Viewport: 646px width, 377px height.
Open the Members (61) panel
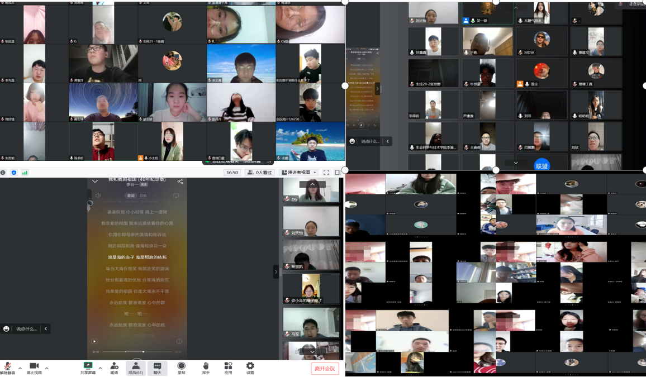135,367
